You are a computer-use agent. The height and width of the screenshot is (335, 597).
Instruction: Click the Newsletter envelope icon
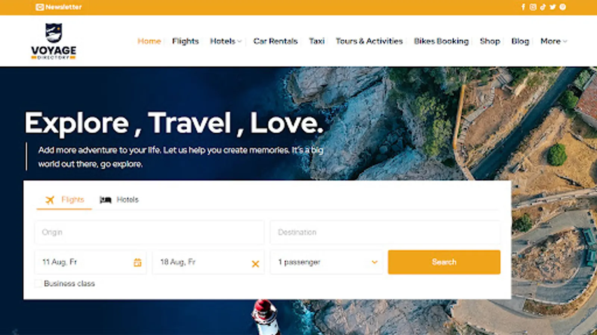pos(40,7)
